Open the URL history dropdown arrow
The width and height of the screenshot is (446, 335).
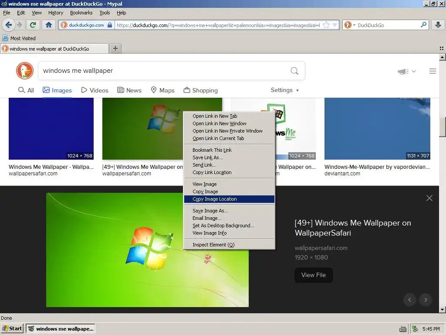point(335,25)
